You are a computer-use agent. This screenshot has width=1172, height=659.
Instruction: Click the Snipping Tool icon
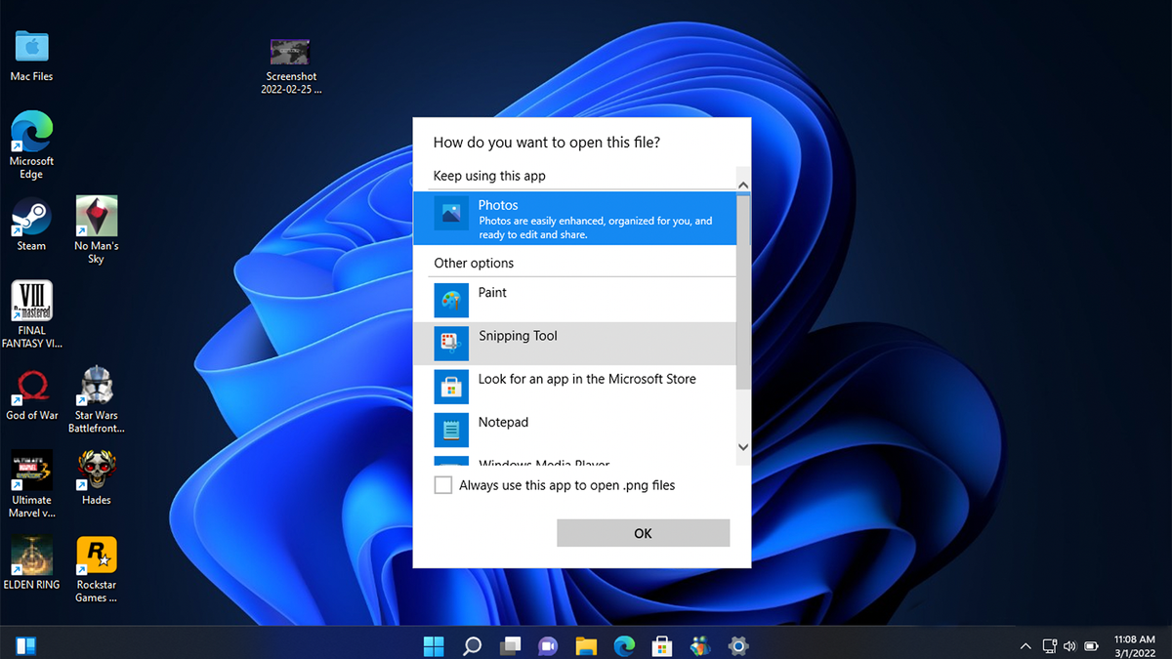pos(450,344)
